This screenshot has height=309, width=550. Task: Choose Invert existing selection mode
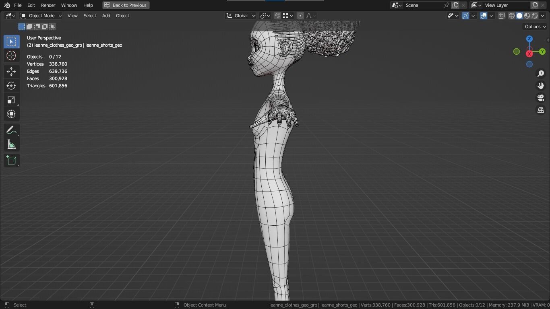pos(45,27)
